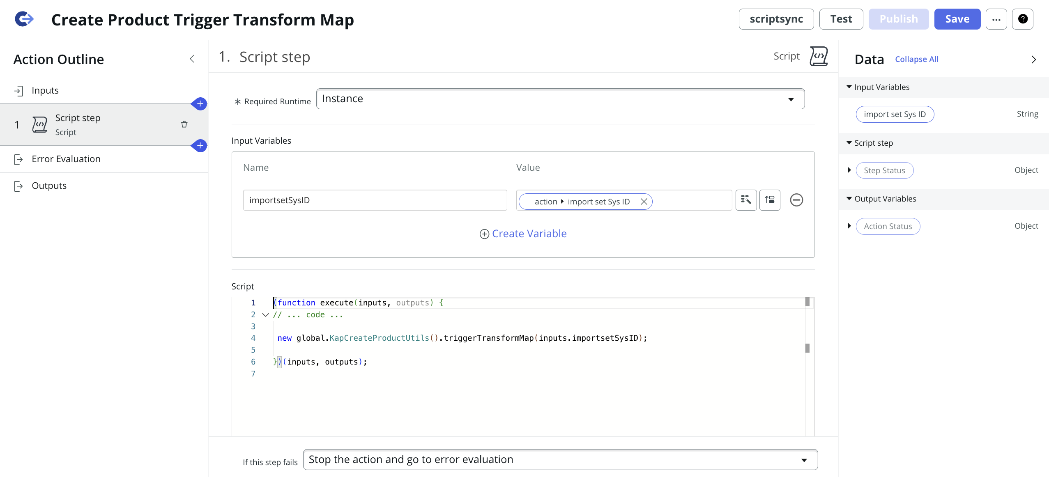The width and height of the screenshot is (1049, 477).
Task: Click line number 7 in script editor
Action: click(253, 374)
